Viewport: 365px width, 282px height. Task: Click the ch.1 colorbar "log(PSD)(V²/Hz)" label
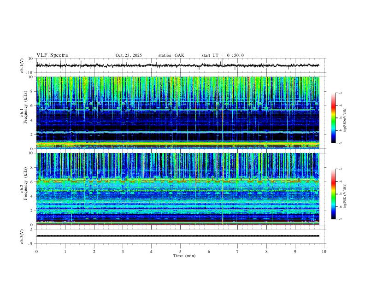point(345,120)
